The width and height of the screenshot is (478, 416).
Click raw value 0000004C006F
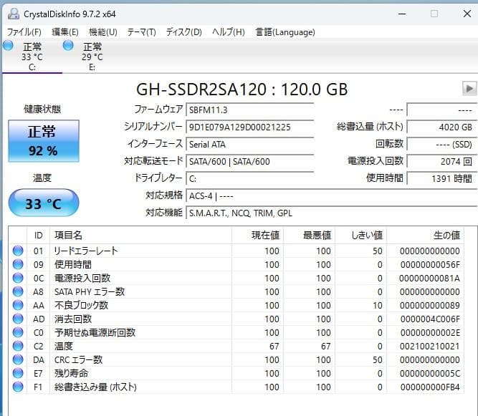click(x=430, y=319)
